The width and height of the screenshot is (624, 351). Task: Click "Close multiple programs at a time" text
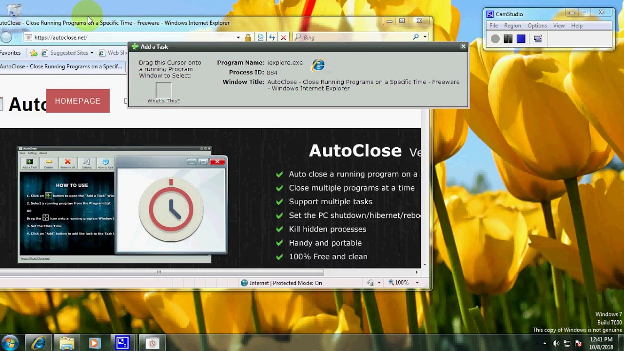pos(352,188)
